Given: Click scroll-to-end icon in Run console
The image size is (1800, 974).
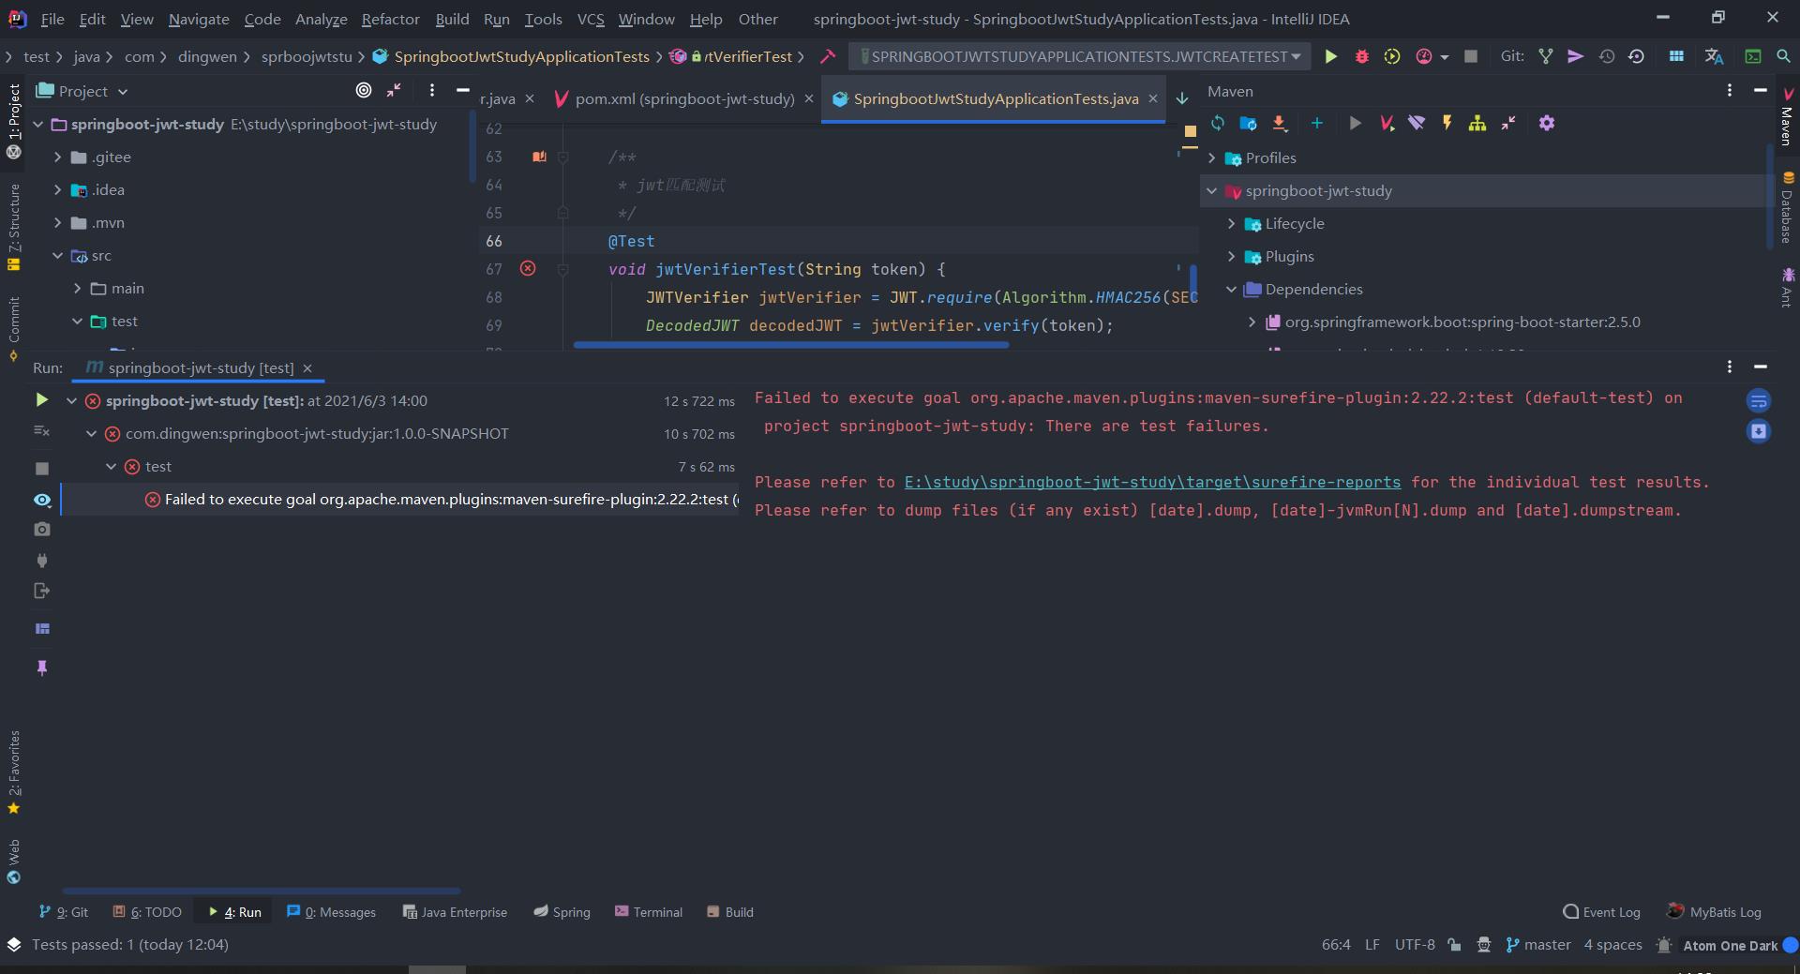Looking at the screenshot, I should coord(1759,431).
